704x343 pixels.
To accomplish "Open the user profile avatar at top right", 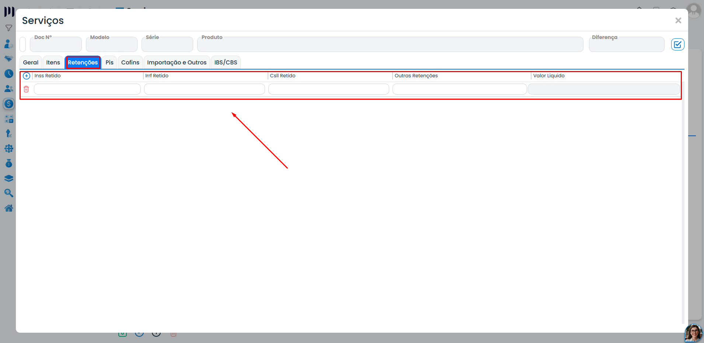I will [694, 10].
